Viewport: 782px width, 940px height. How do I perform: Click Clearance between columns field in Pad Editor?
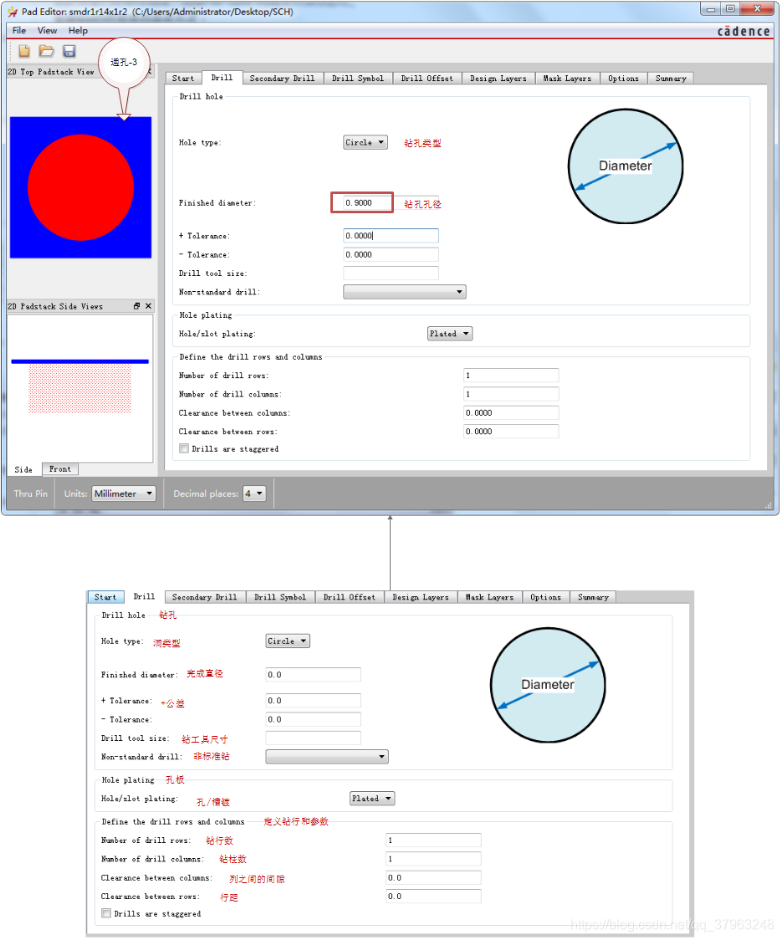[511, 413]
